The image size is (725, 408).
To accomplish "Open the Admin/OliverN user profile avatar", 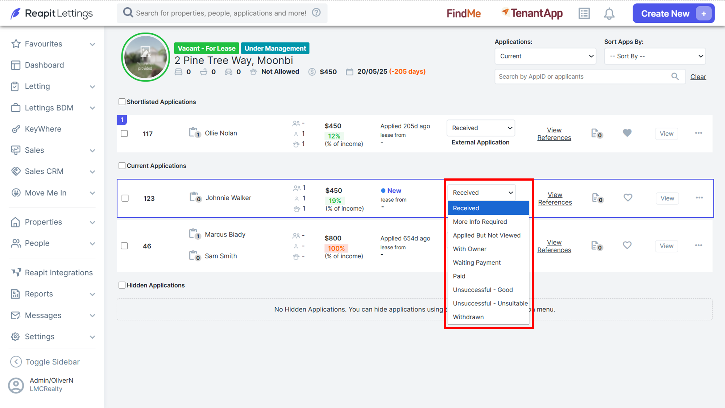I will coord(16,385).
